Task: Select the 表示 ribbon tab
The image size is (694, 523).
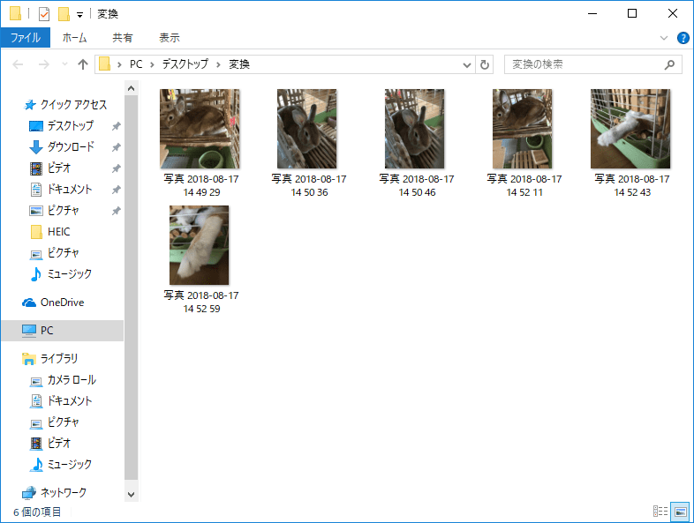Action: tap(169, 38)
